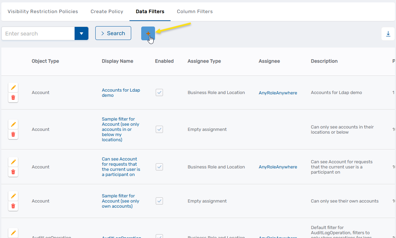Click the add new data filter icon

point(148,33)
